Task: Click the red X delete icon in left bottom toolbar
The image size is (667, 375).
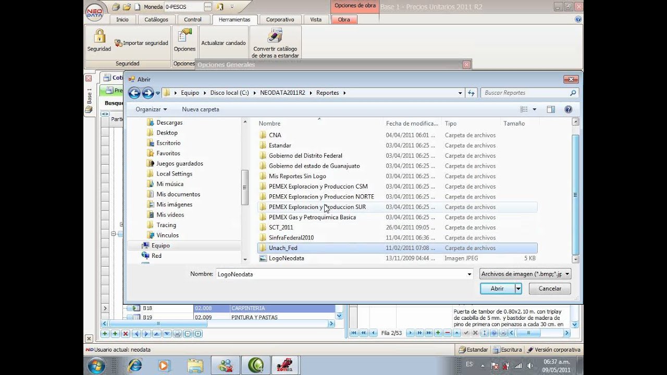Action: click(126, 334)
